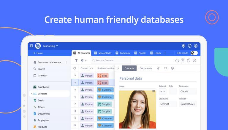Open Deals in the sidebar
The width and height of the screenshot is (228, 130).
pos(39,100)
